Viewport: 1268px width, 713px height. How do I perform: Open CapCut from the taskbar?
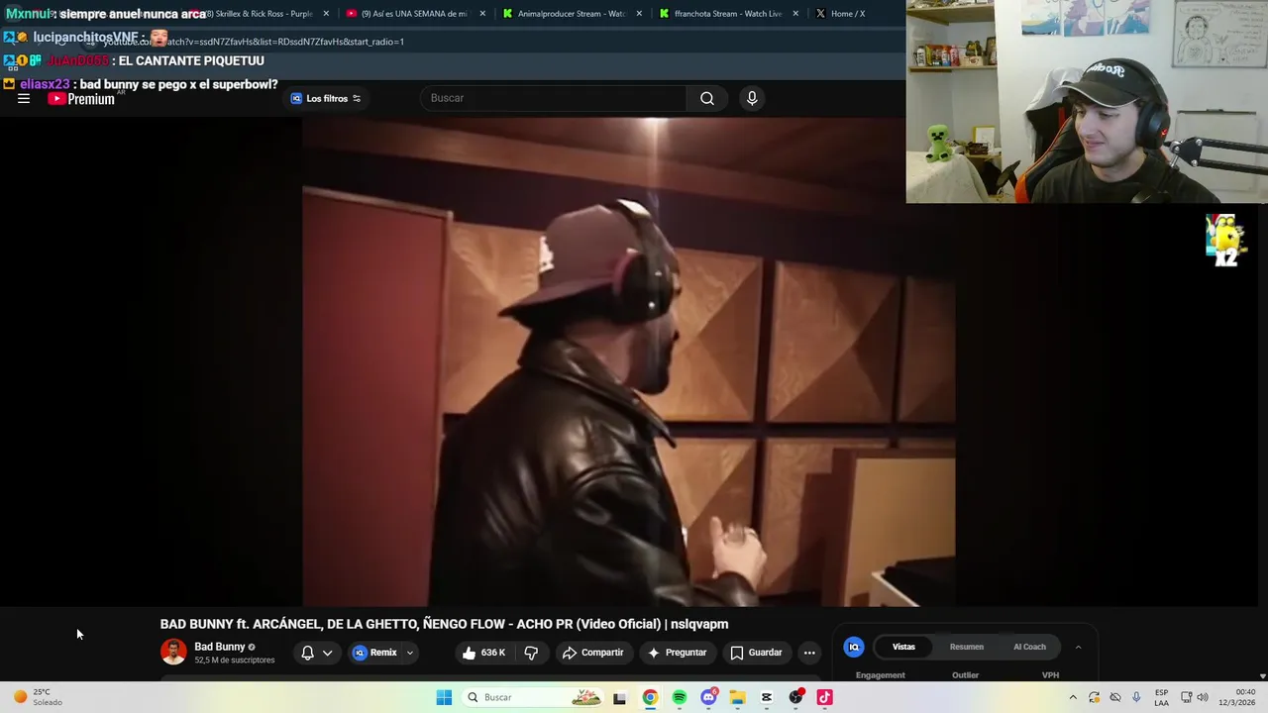[x=767, y=697]
